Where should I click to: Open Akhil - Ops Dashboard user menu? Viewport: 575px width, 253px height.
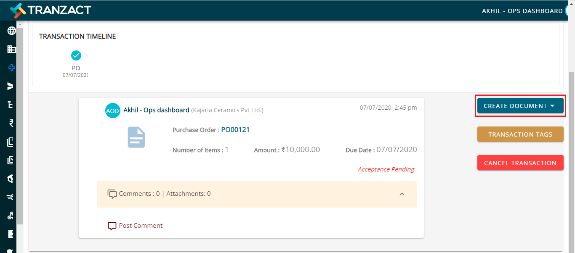(x=522, y=11)
